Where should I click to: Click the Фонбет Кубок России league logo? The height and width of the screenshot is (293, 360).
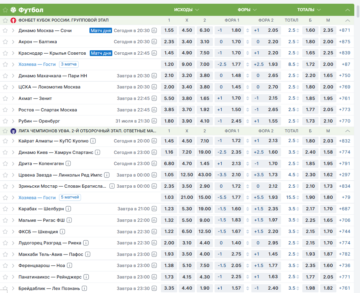point(13,20)
